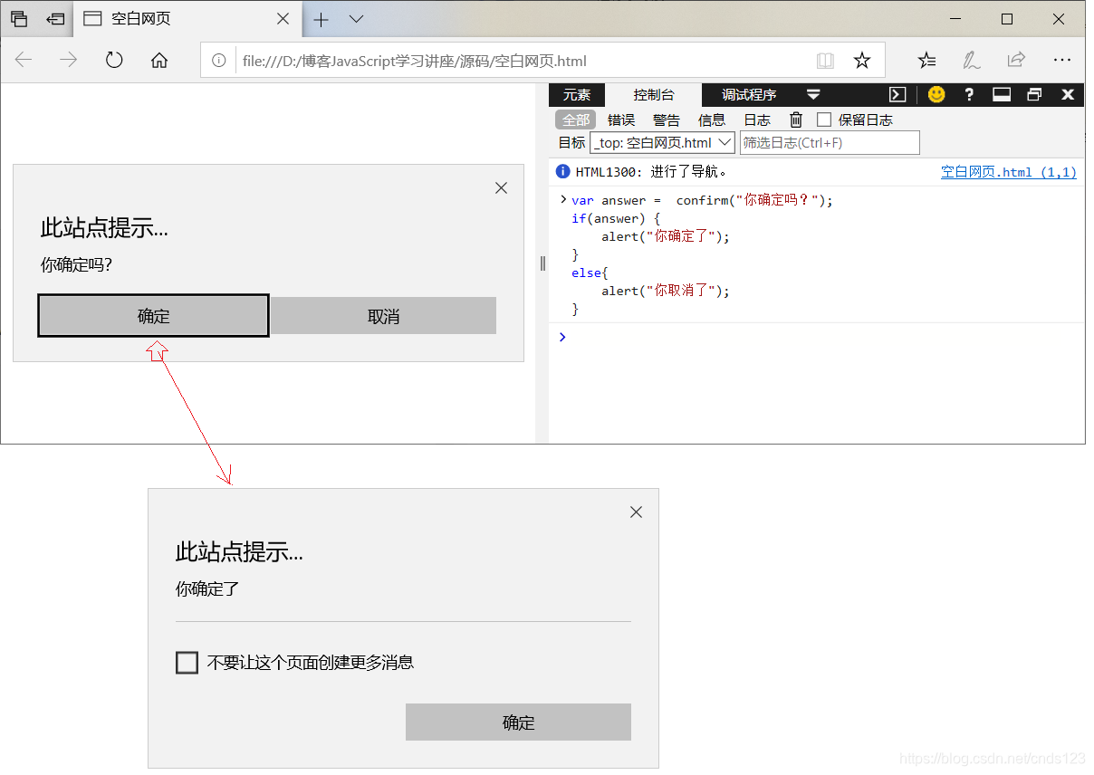
Task: Open the _top: 空白网页.html target dropdown
Action: tap(661, 142)
